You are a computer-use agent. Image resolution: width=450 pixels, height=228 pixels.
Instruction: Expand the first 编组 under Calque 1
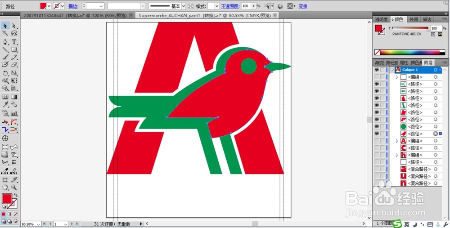397,77
